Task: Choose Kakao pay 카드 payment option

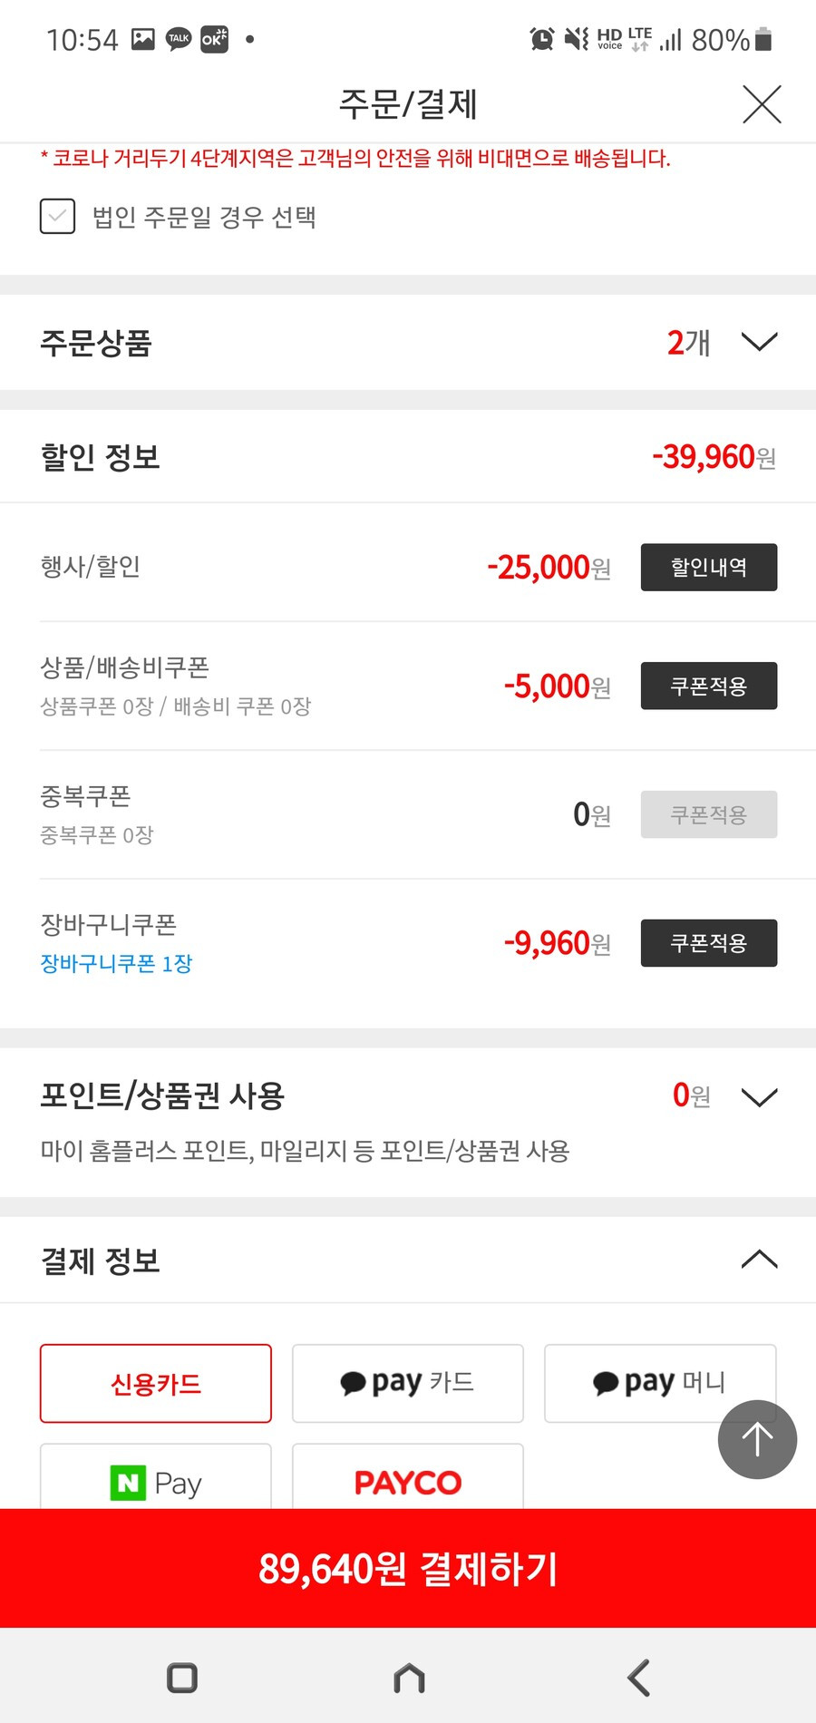Action: pyautogui.click(x=408, y=1383)
